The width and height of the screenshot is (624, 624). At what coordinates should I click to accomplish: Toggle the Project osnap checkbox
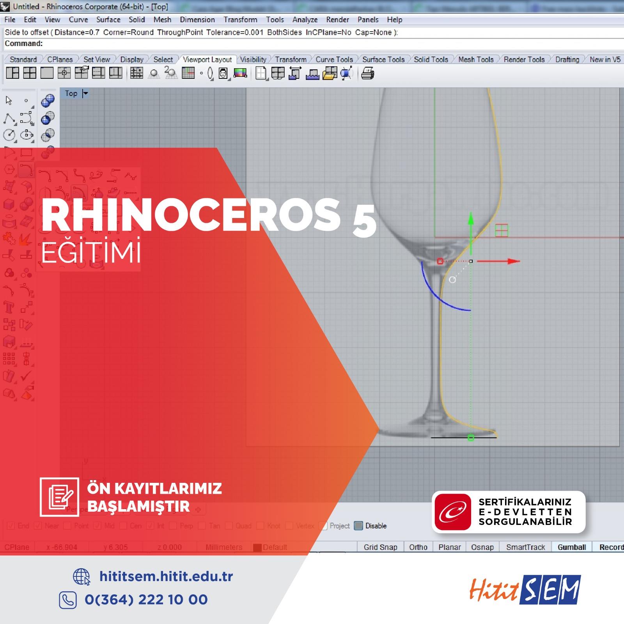click(323, 526)
